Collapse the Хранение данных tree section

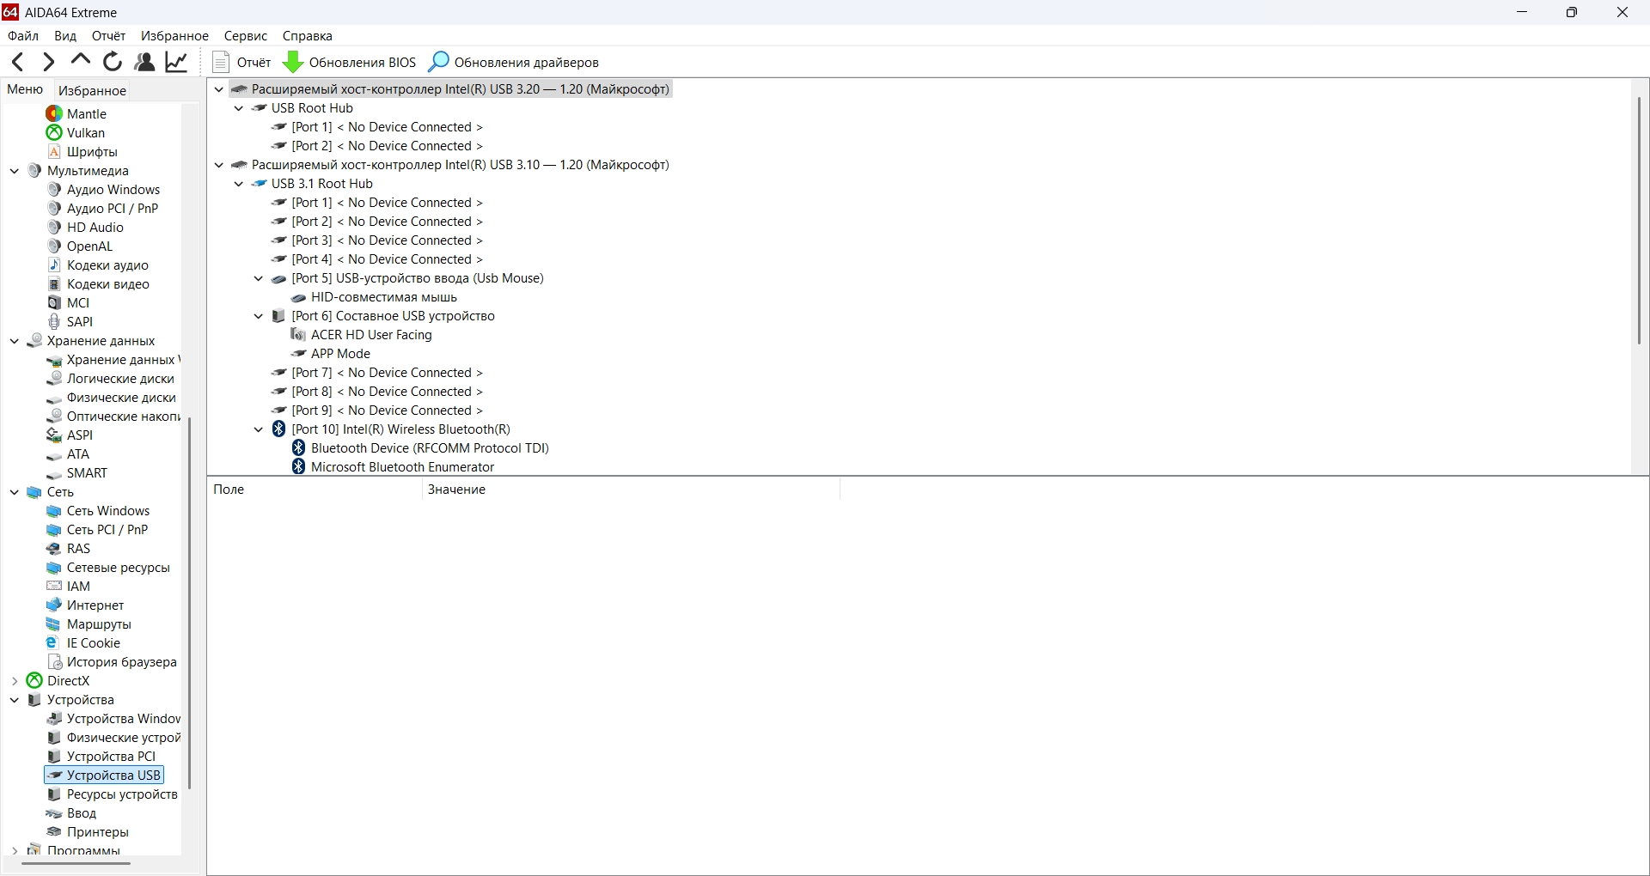click(15, 341)
